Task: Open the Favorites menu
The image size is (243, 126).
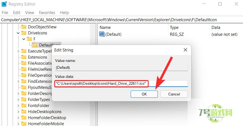Action: pyautogui.click(x=47, y=13)
